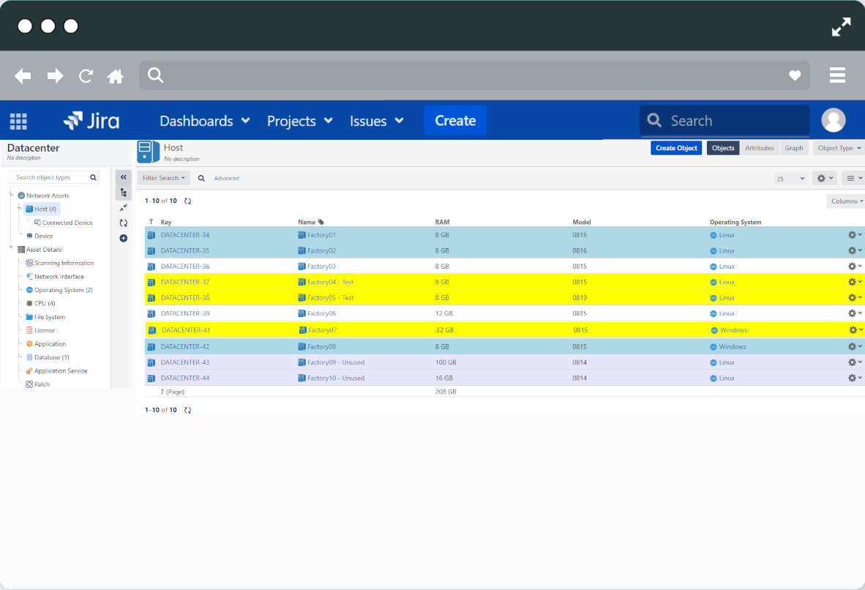Open the user profile avatar
Screen dimensions: 865x590
click(x=833, y=120)
